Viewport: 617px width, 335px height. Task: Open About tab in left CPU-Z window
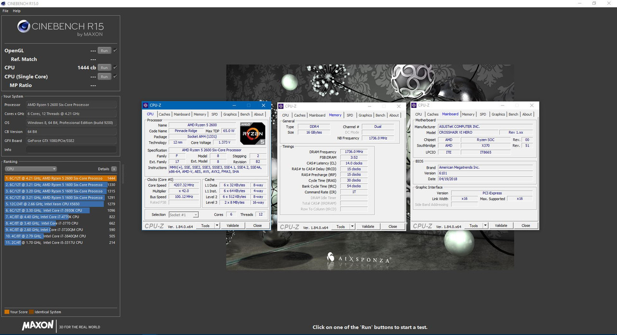(x=259, y=115)
